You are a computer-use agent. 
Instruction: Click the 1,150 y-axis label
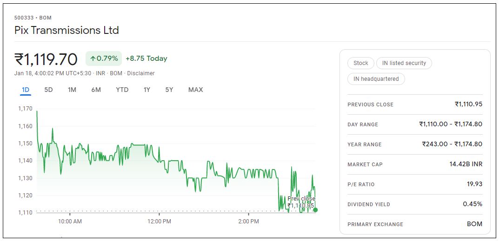26,143
